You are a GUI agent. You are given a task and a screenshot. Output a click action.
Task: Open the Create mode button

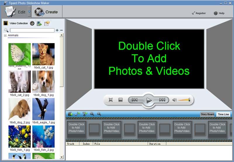pos(47,12)
